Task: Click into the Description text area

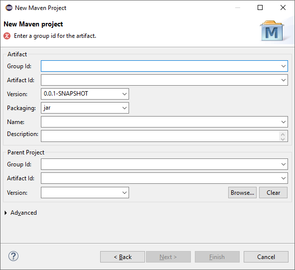Action: coord(160,136)
